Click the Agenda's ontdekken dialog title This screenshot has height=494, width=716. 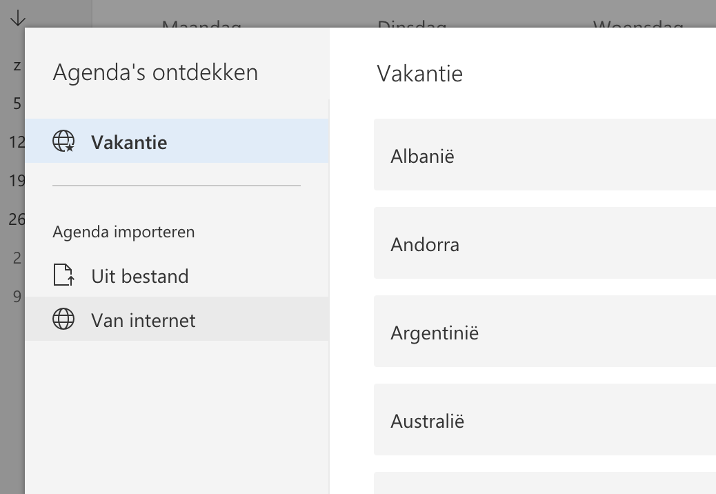(x=155, y=72)
